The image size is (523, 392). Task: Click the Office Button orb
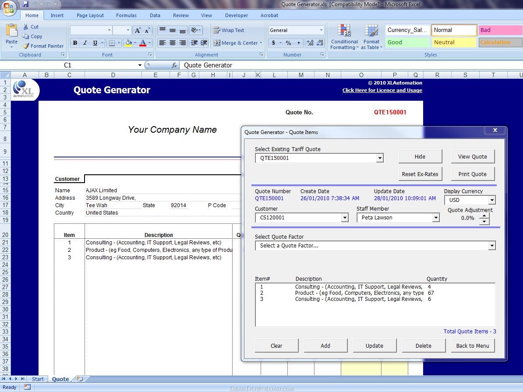pyautogui.click(x=9, y=8)
